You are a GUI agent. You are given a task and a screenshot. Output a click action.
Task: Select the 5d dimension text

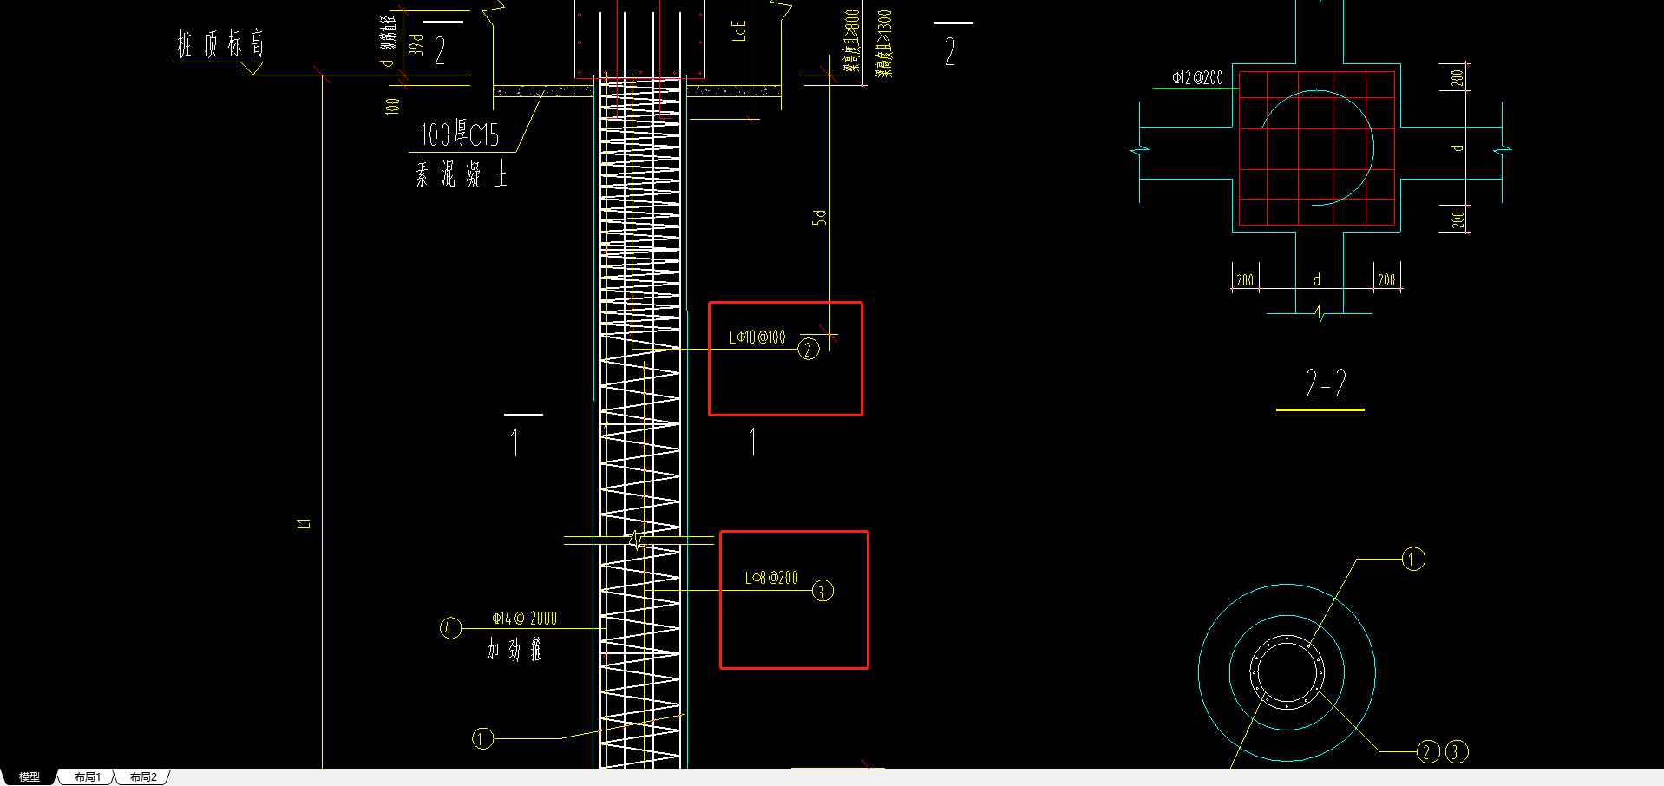click(x=819, y=217)
